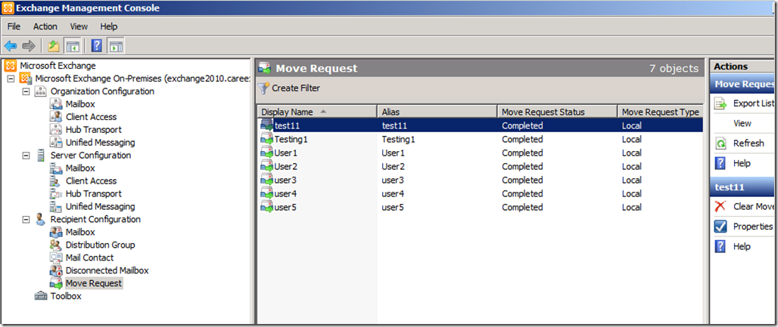Click the test11 actions section header

tap(742, 188)
